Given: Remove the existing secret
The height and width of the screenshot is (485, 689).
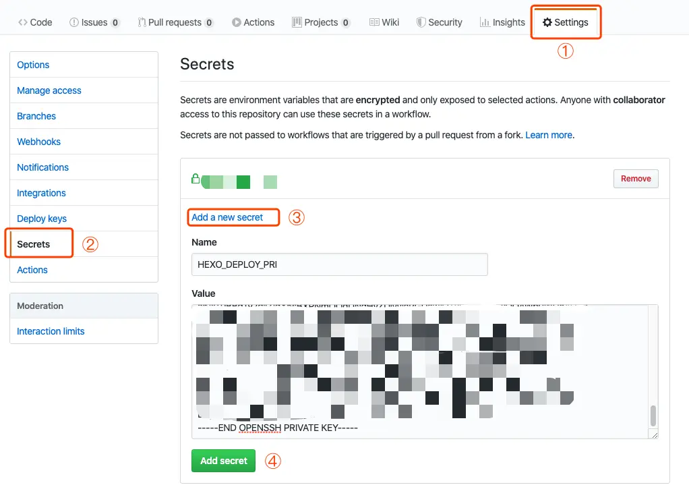Looking at the screenshot, I should (636, 179).
